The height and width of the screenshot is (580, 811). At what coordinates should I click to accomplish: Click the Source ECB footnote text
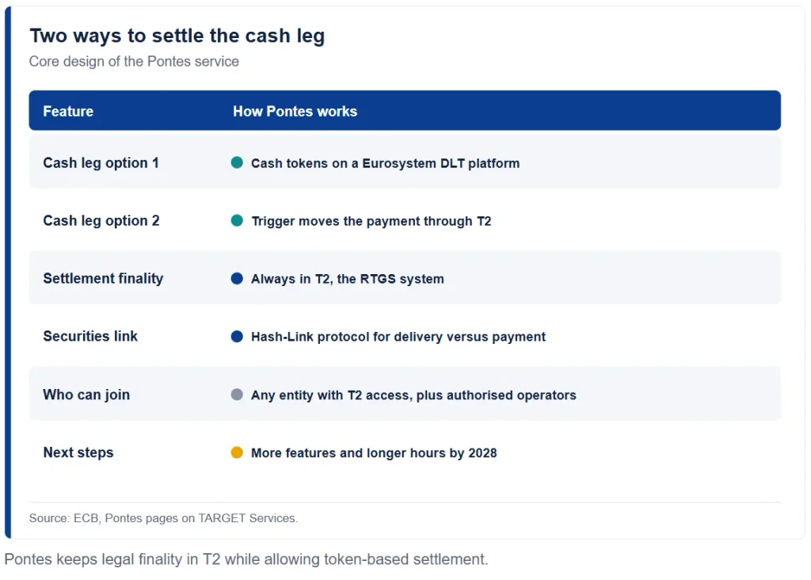click(x=163, y=518)
